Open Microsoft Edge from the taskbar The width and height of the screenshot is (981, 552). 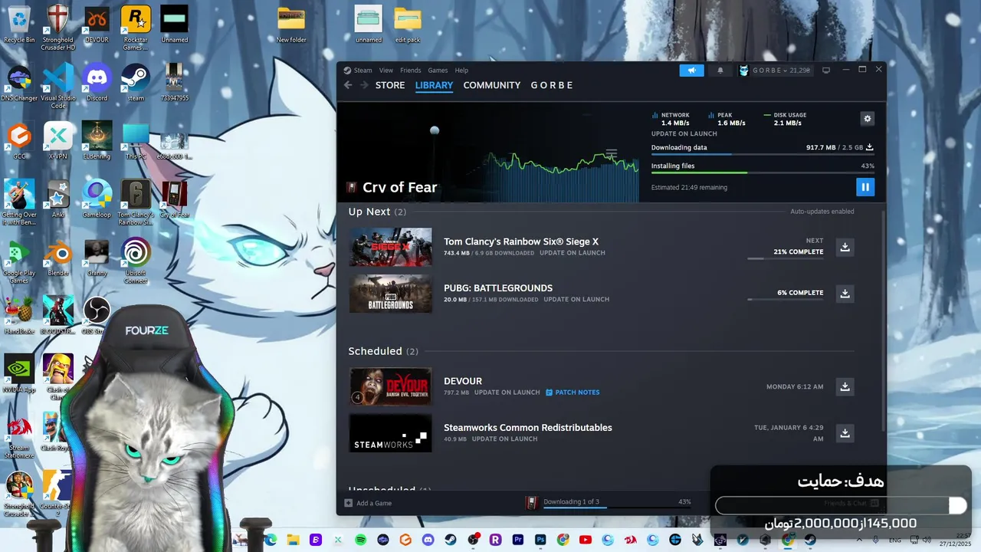[271, 540]
